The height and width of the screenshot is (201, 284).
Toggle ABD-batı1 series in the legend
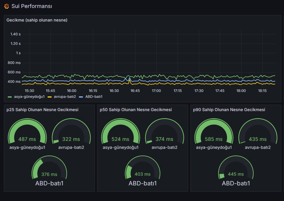click(94, 97)
